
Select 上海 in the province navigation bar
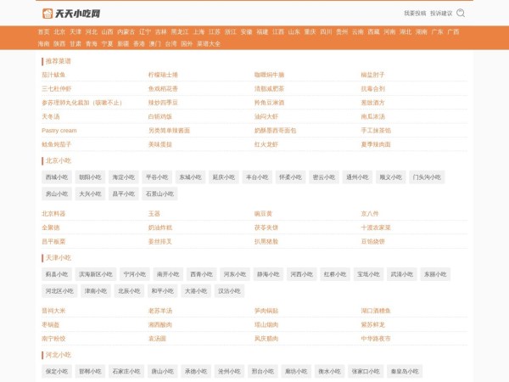click(199, 31)
